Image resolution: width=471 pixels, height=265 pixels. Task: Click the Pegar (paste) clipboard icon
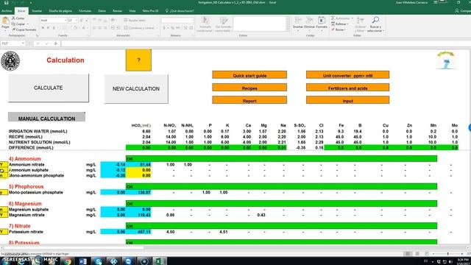5,21
